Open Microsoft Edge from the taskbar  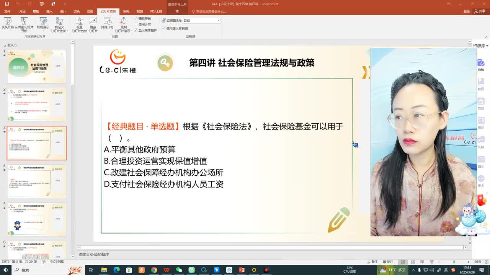(116, 270)
